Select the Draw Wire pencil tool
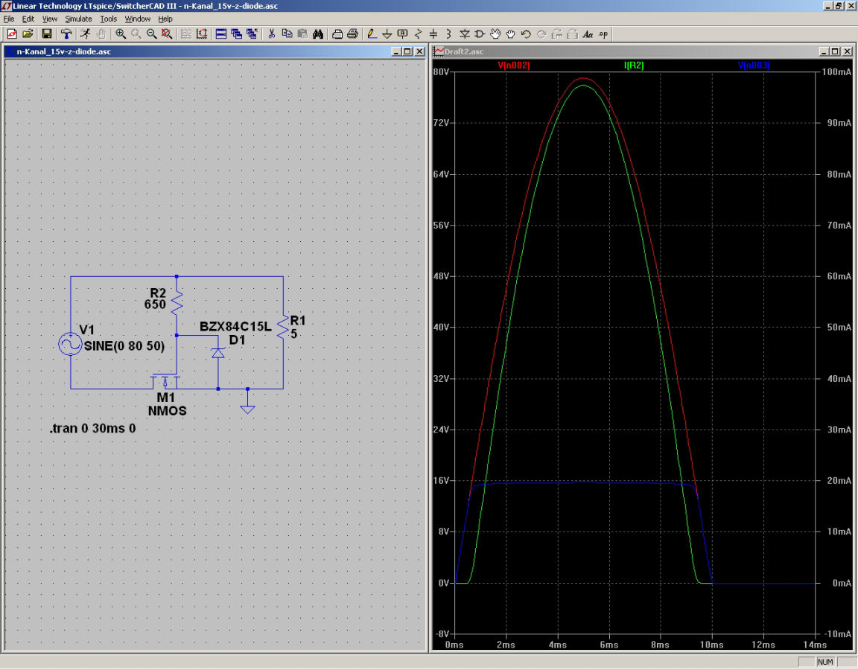The height and width of the screenshot is (670, 858). click(x=372, y=34)
